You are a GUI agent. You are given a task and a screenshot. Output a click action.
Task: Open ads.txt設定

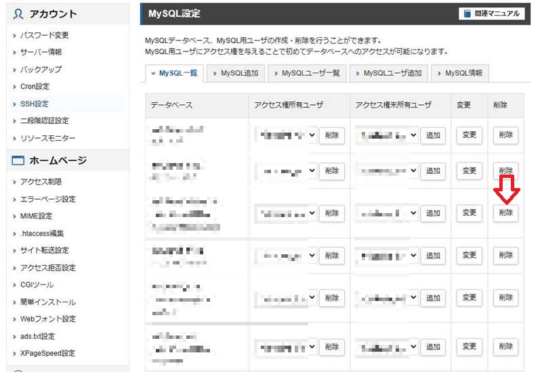[37, 336]
